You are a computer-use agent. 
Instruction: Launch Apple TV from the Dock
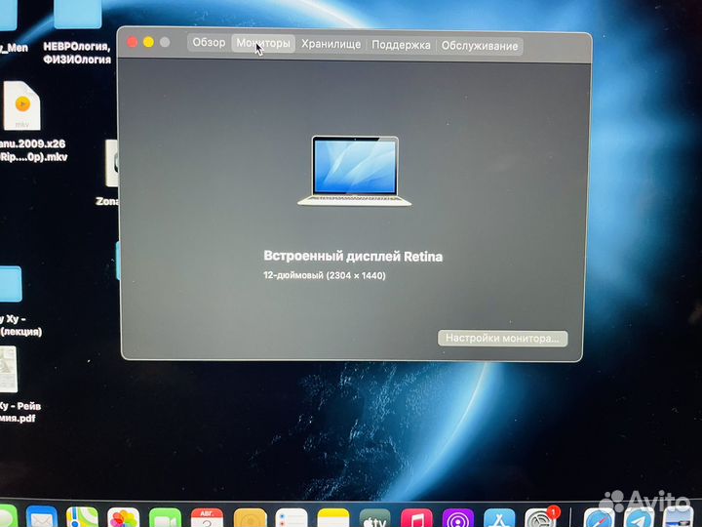point(375,518)
